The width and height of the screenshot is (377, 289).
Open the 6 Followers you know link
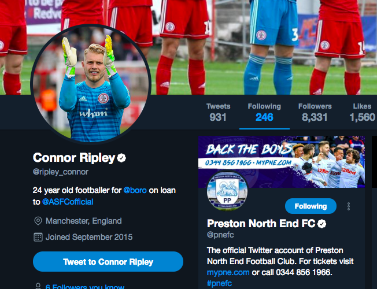pos(84,286)
